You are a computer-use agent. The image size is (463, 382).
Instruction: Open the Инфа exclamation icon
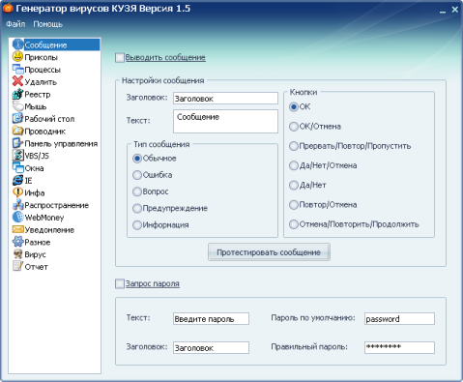[17, 192]
